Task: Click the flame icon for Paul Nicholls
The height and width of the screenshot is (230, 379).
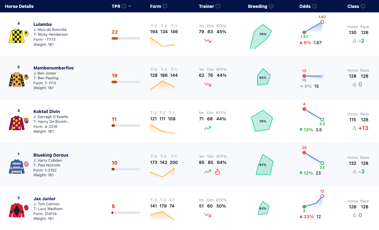Action: click(217, 172)
